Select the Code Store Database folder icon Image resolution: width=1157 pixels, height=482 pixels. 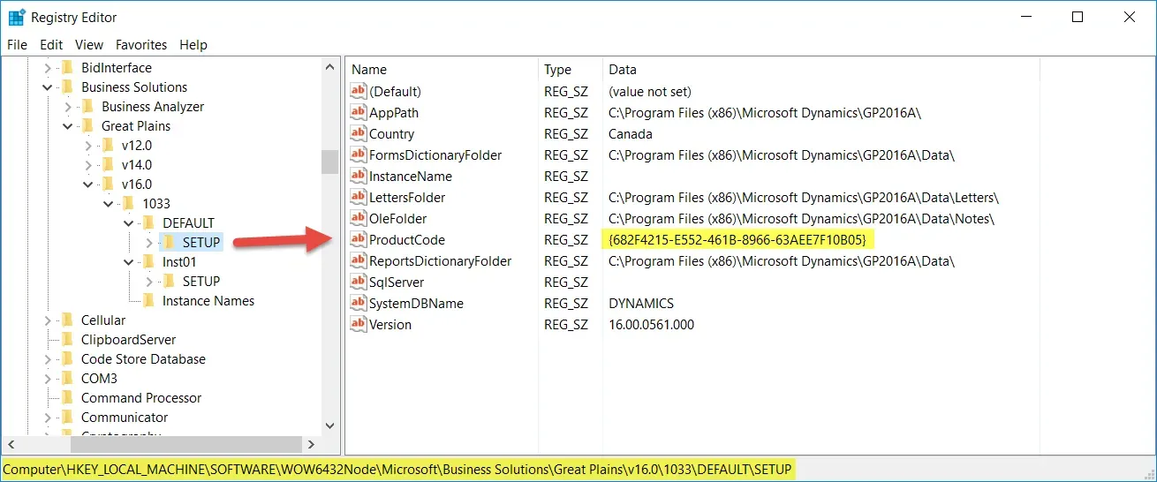pos(67,359)
